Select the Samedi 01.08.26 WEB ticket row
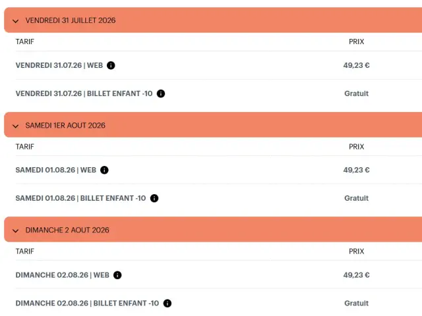The width and height of the screenshot is (422, 316). click(55, 170)
